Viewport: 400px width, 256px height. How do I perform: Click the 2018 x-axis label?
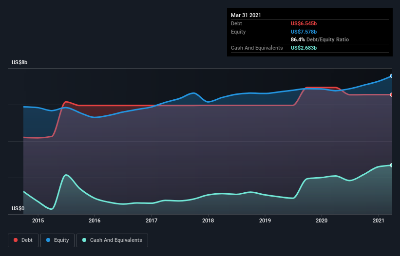click(x=208, y=220)
